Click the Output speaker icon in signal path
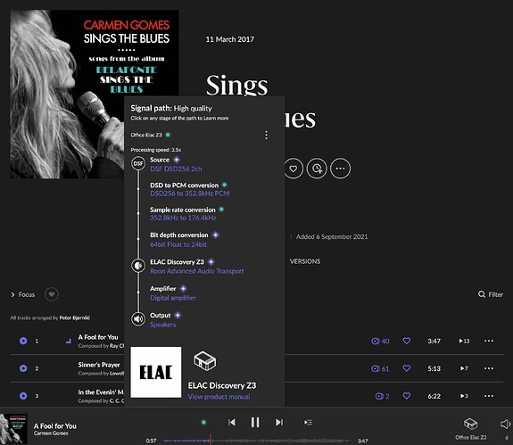The height and width of the screenshot is (445, 513). [x=138, y=318]
